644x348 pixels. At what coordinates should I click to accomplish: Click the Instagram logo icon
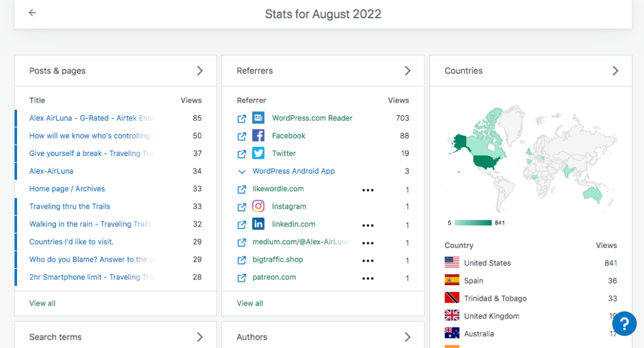tap(258, 206)
